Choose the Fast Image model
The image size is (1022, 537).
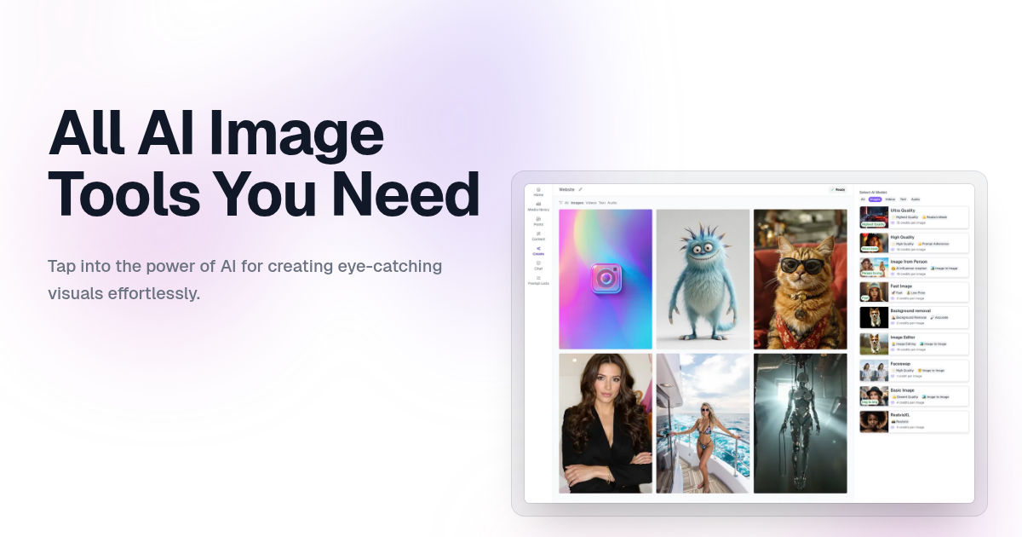click(914, 292)
